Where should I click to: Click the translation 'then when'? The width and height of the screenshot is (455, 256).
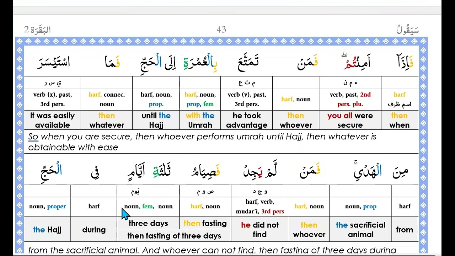coord(400,120)
